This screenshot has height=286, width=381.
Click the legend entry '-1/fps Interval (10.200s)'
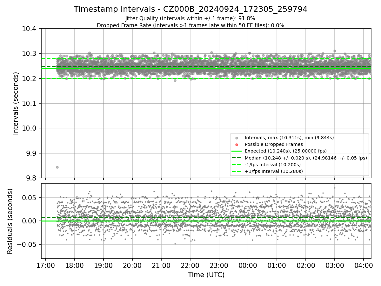[x=273, y=165]
